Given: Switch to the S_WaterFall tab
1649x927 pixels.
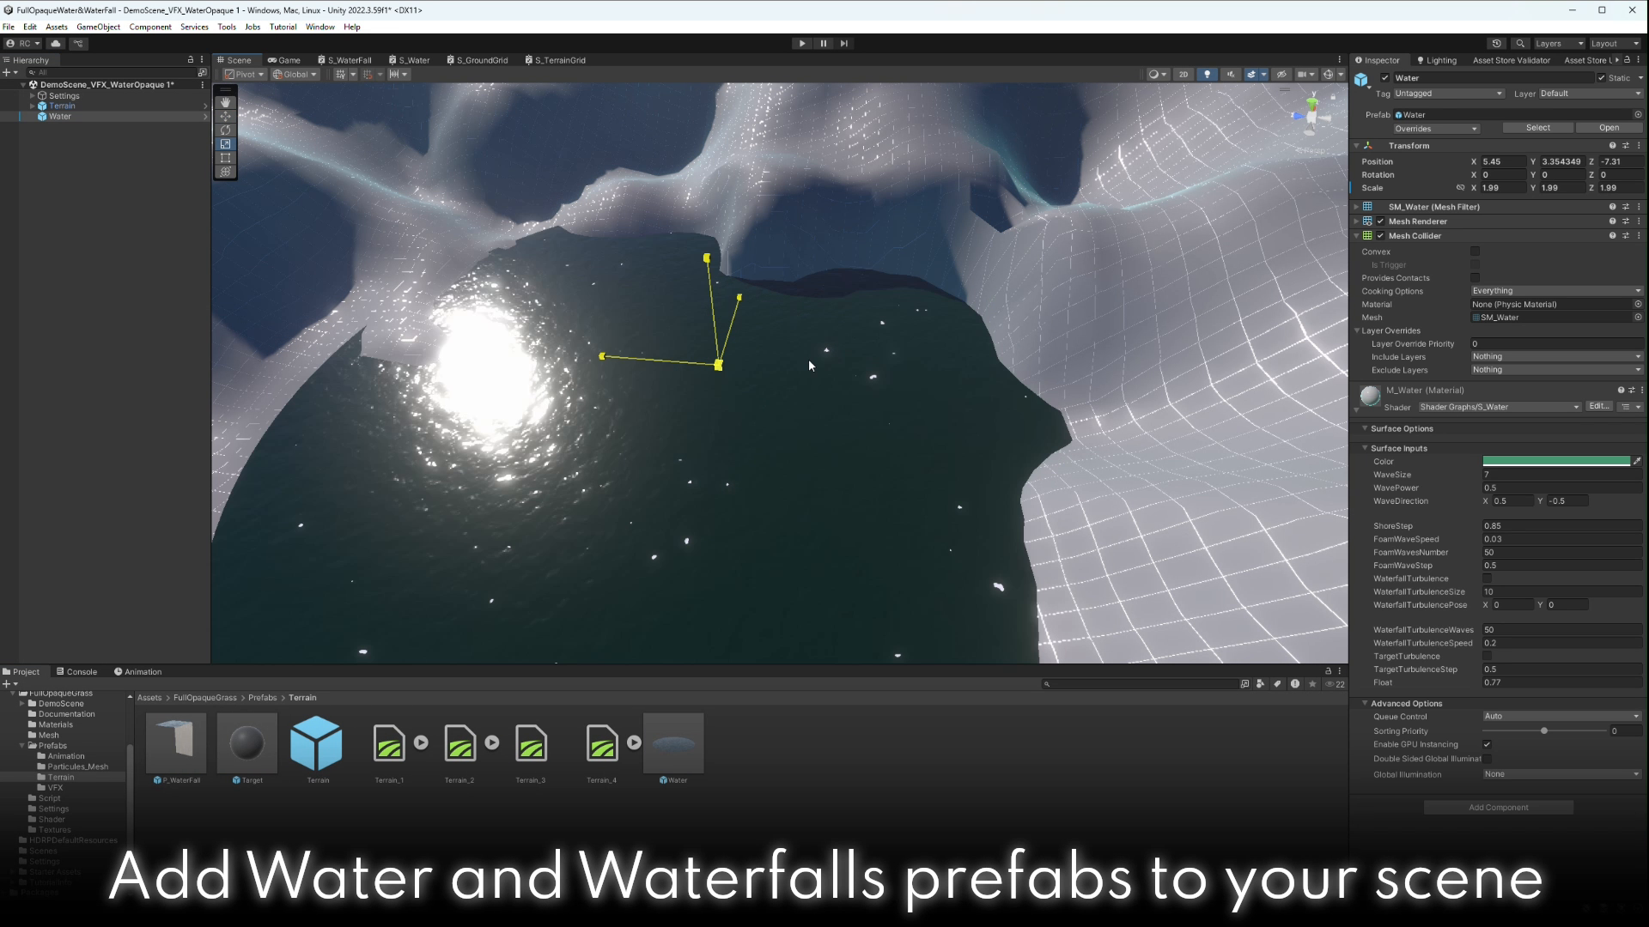Looking at the screenshot, I should [x=344, y=60].
